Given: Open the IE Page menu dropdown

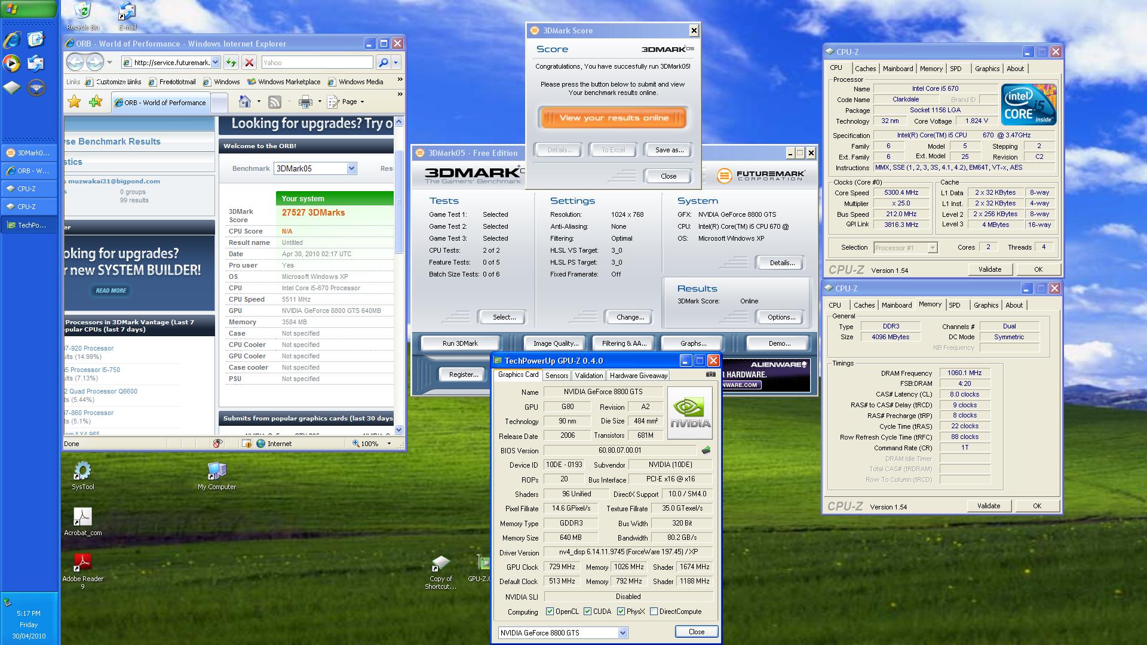Looking at the screenshot, I should pyautogui.click(x=353, y=102).
